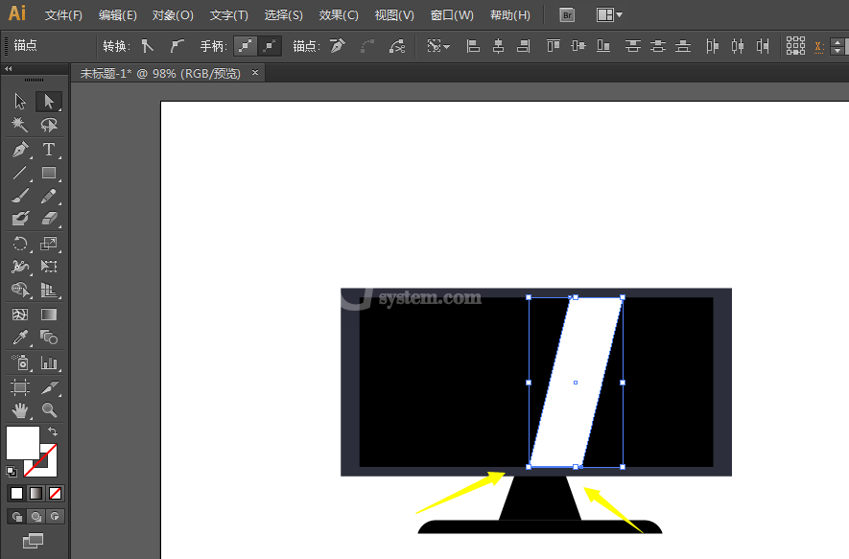Set fill to None button
The height and width of the screenshot is (559, 849).
pyautogui.click(x=55, y=494)
